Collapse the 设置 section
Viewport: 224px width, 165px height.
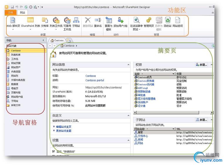click(128, 140)
